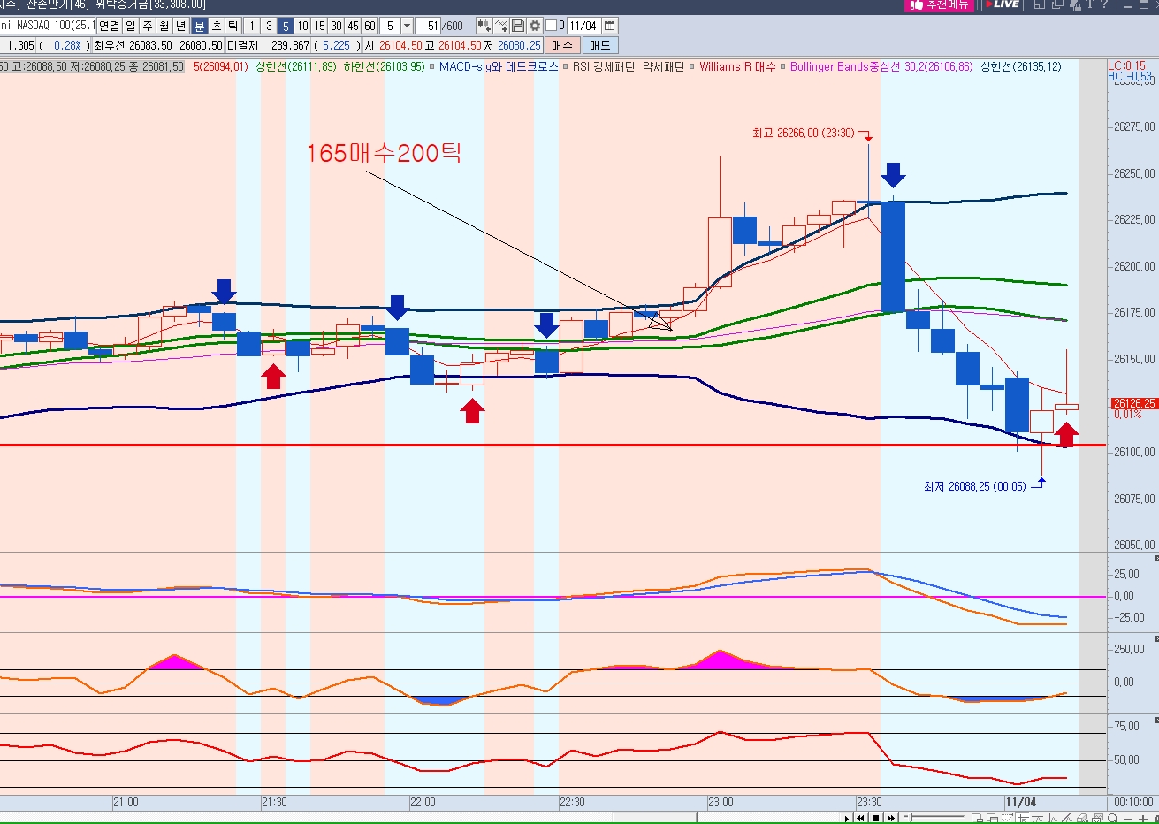This screenshot has height=824, width=1159.
Task: Select the 60-minute interval button
Action: [x=370, y=26]
